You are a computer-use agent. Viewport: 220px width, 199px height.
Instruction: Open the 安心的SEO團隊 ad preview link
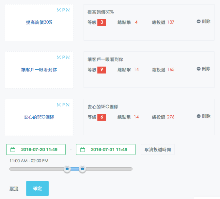tap(39, 117)
